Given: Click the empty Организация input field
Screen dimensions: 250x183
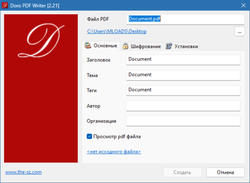Looking at the screenshot, I should click(x=183, y=121).
